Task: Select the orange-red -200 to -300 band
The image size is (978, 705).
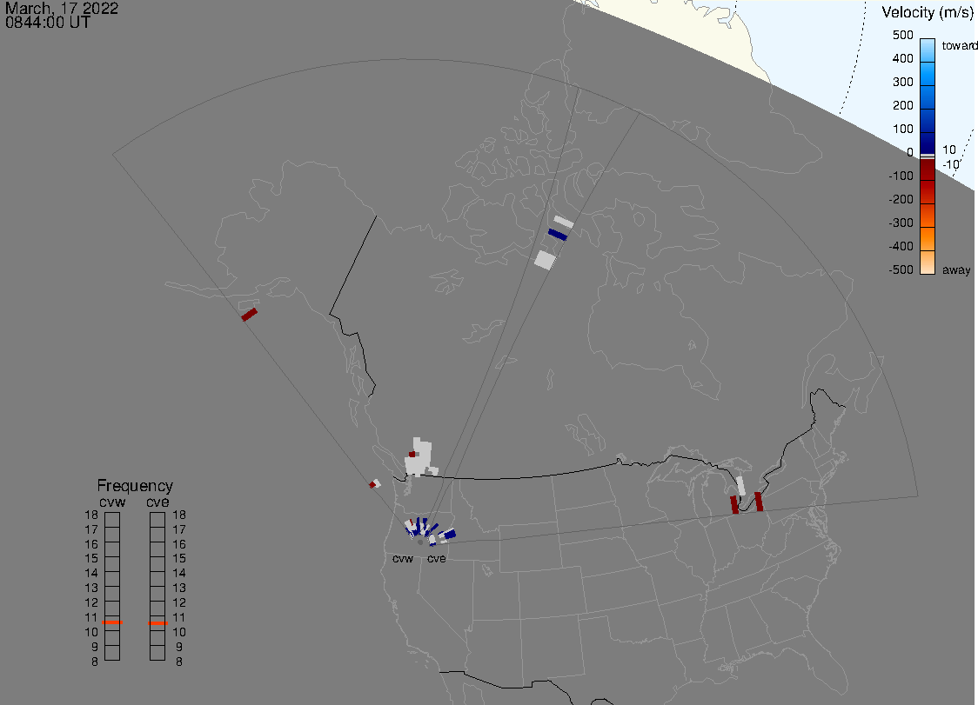Action: tap(928, 215)
